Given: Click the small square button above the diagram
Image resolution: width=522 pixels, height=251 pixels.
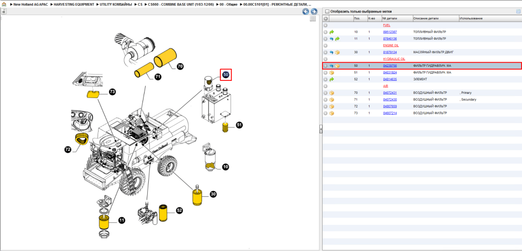Looking at the screenshot, I should (x=313, y=19).
